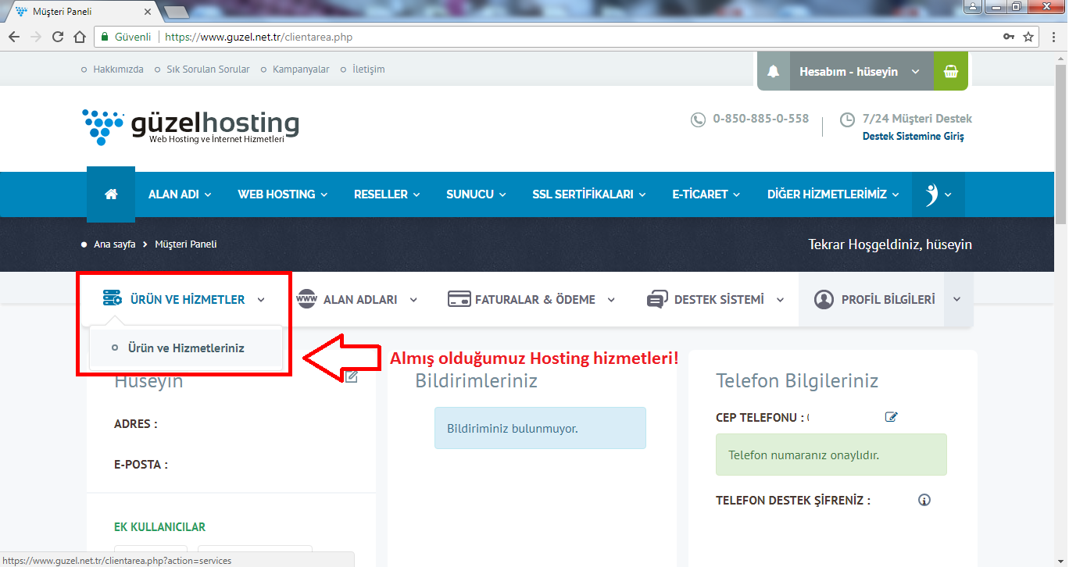This screenshot has width=1069, height=567.
Task: Open the browser home page icon
Action: pos(79,37)
